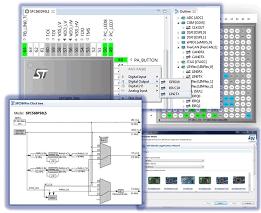Click the JTAGC component icon

click(x=183, y=62)
